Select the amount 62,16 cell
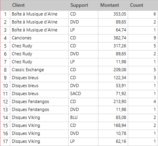This screenshot has height=146, width=158. tap(113, 142)
